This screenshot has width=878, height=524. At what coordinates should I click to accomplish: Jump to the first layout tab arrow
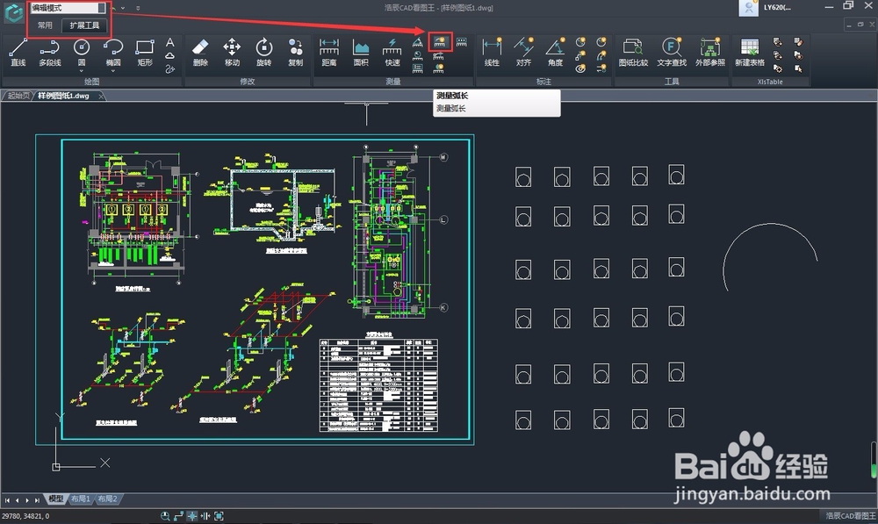7,500
